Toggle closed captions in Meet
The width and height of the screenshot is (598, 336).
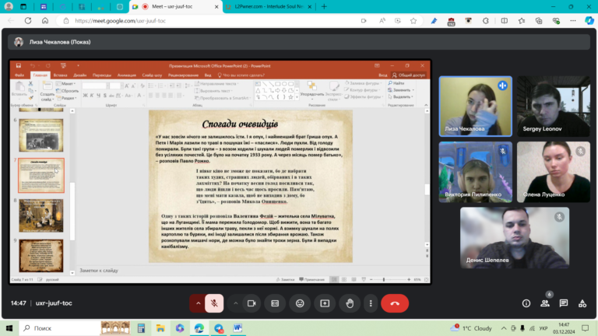tap(275, 303)
